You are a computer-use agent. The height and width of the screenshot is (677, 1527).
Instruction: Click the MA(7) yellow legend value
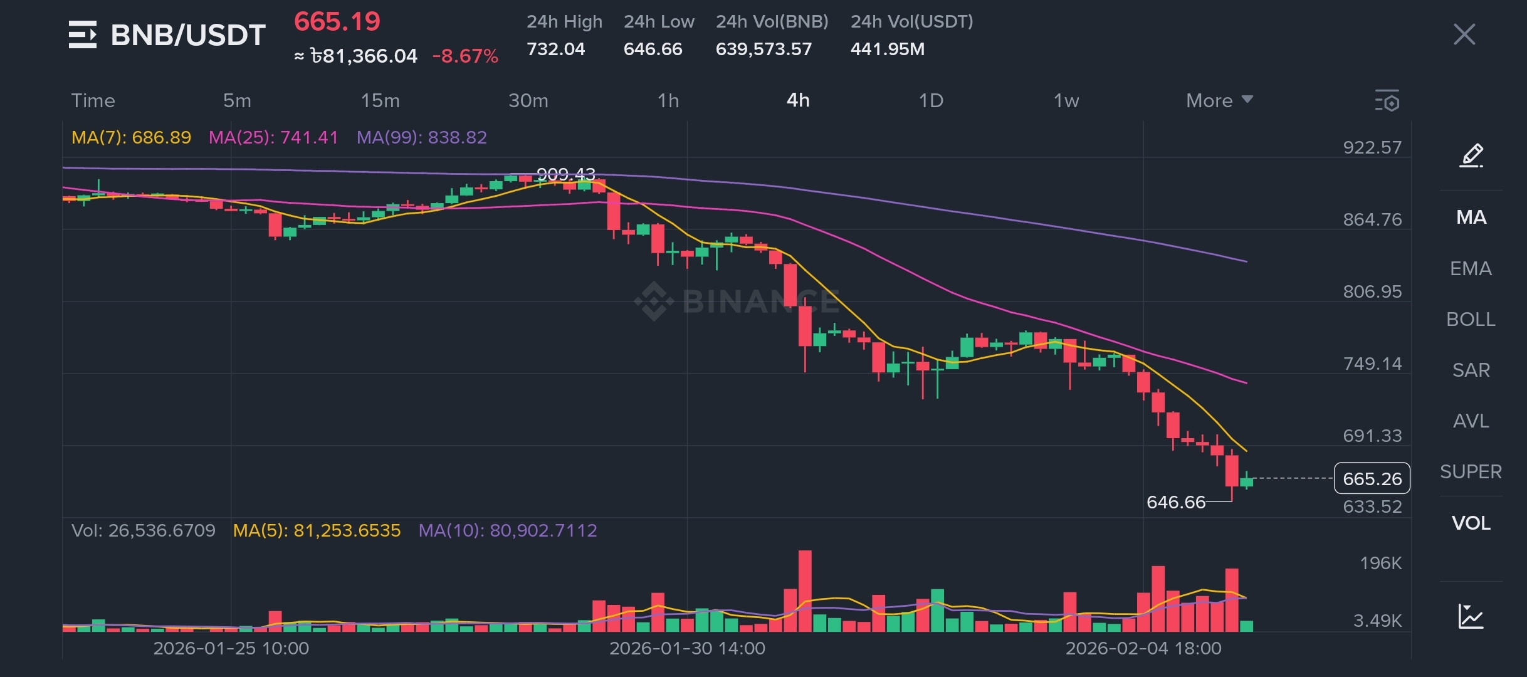pyautogui.click(x=131, y=137)
